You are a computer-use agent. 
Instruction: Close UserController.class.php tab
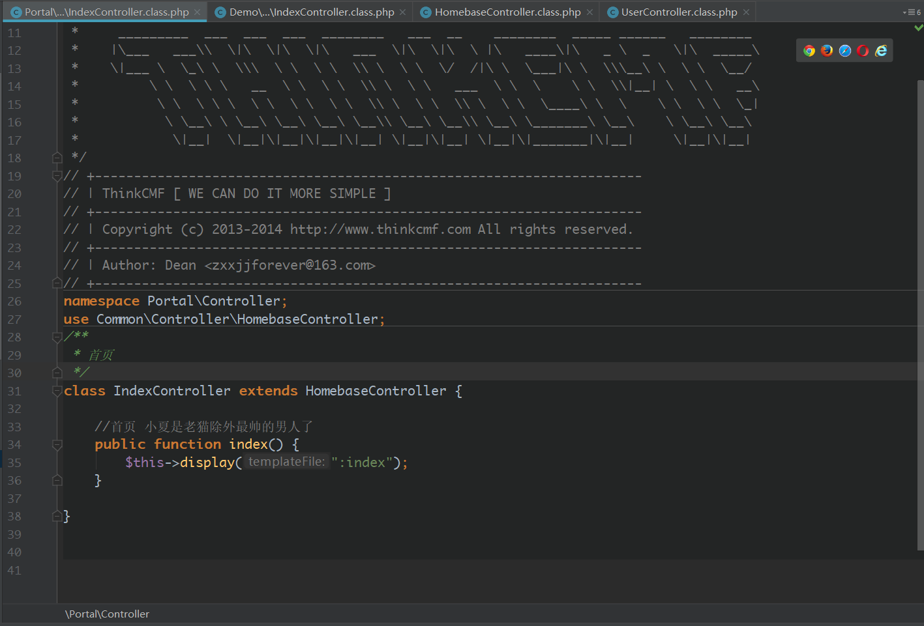coord(746,12)
